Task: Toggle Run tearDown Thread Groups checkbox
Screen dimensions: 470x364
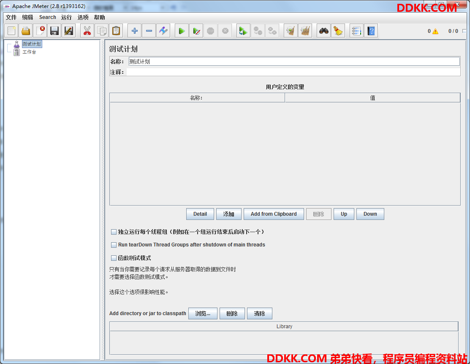Action: [x=114, y=245]
